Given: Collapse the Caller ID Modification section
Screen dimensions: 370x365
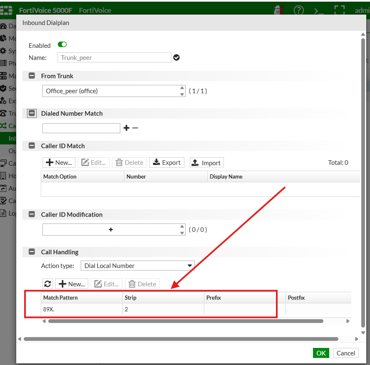Looking at the screenshot, I should 32,214.
